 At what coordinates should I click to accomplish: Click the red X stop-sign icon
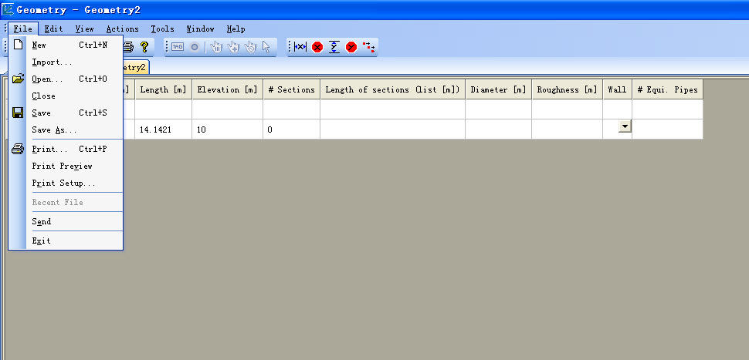click(317, 47)
